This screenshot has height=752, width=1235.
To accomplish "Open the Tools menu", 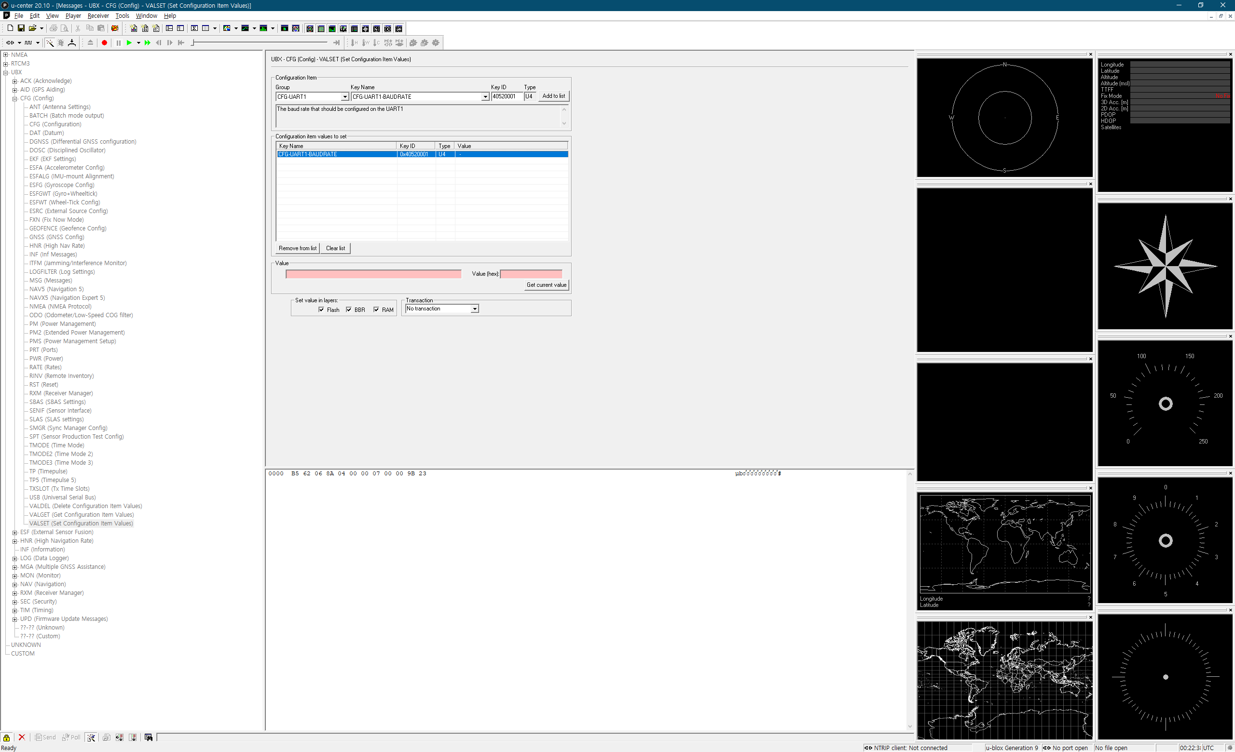I will point(122,16).
